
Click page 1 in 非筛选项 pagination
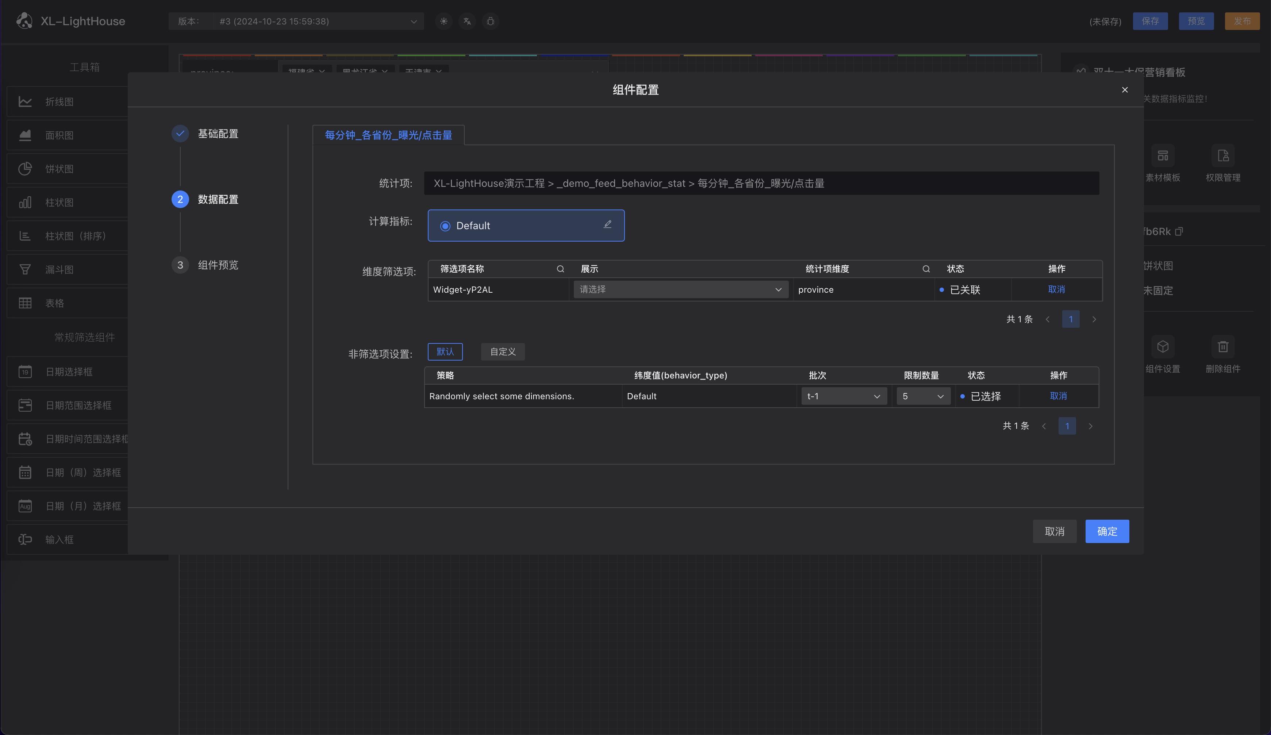pyautogui.click(x=1067, y=426)
